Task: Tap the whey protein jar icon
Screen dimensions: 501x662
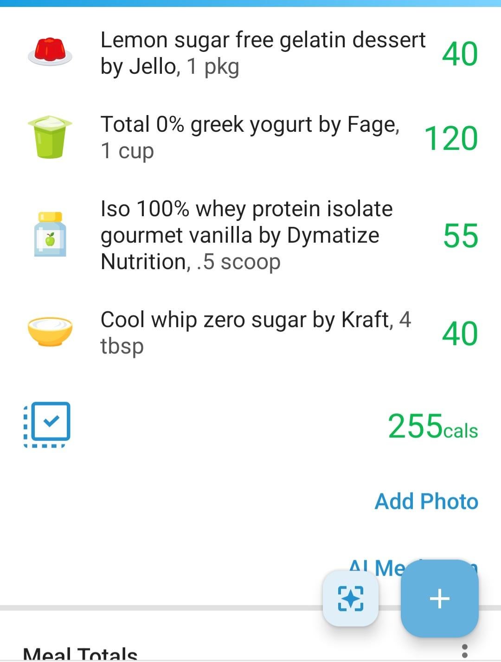Action: pyautogui.click(x=50, y=234)
